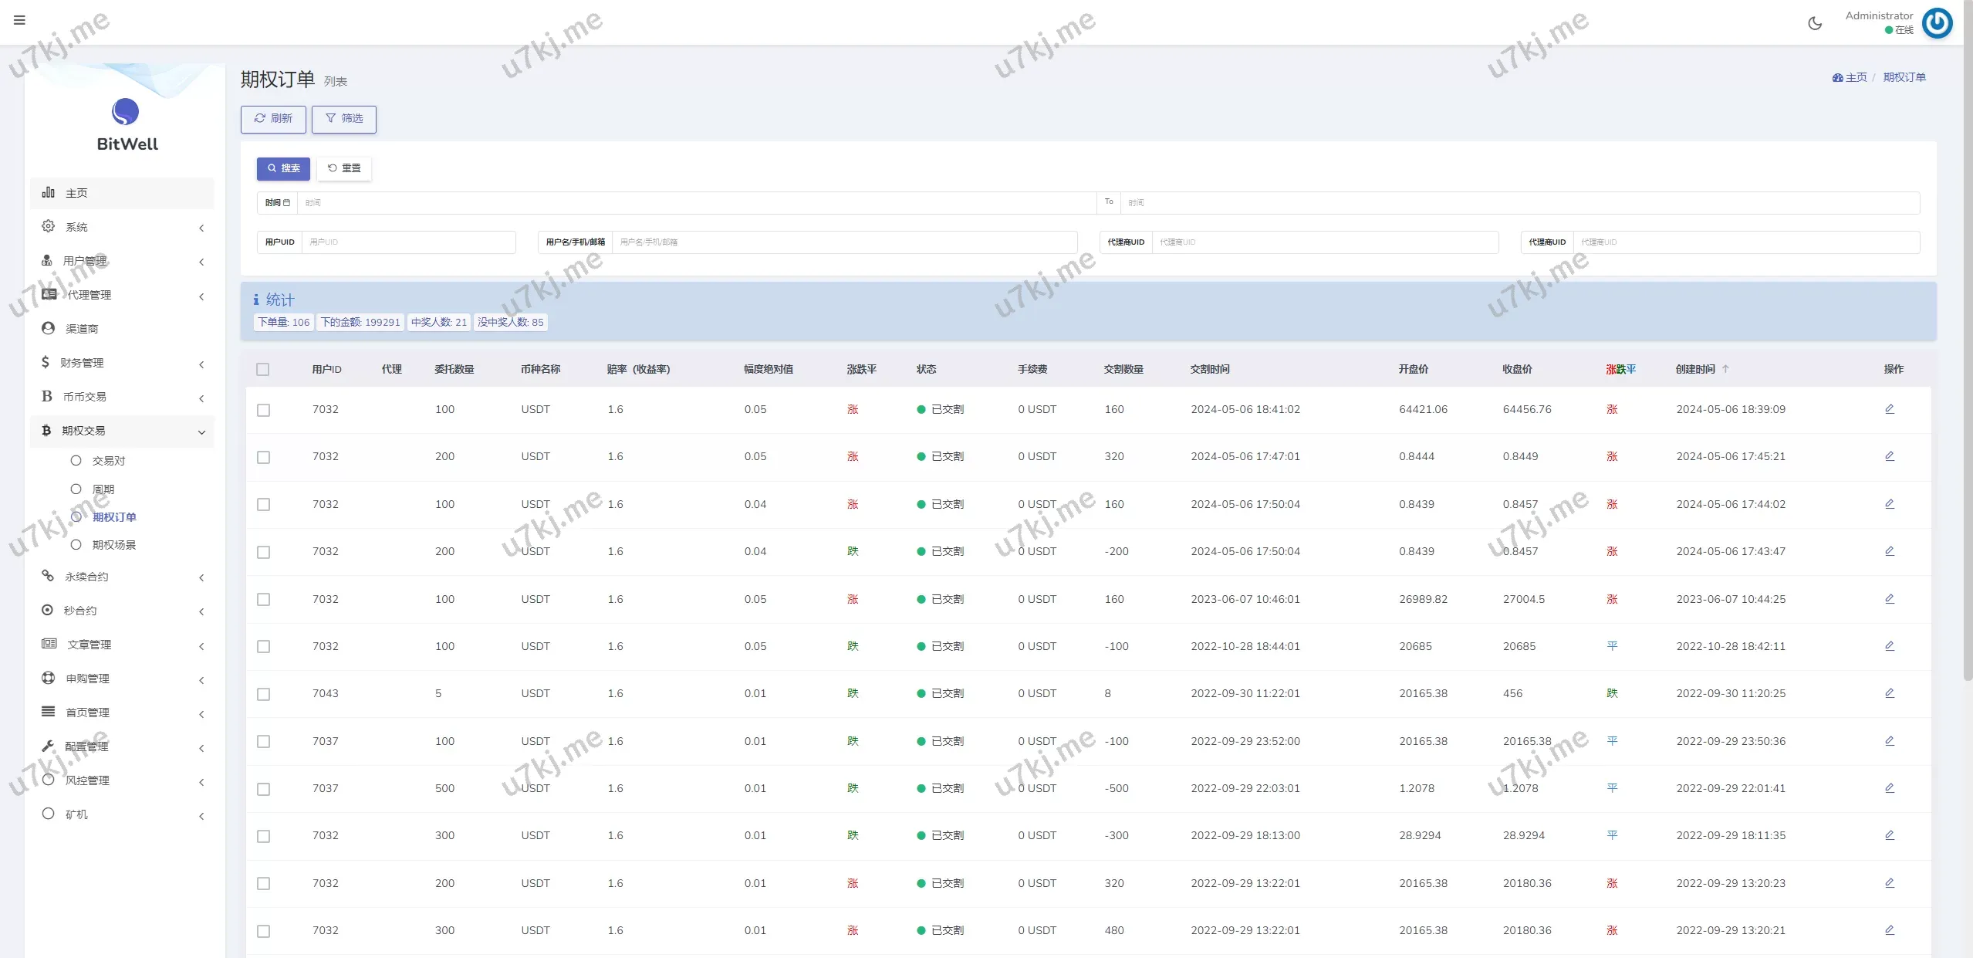Click the BitWell logo

[x=126, y=113]
